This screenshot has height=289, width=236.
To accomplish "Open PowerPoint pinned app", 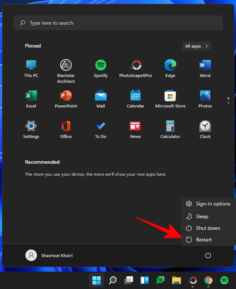I will click(x=66, y=99).
